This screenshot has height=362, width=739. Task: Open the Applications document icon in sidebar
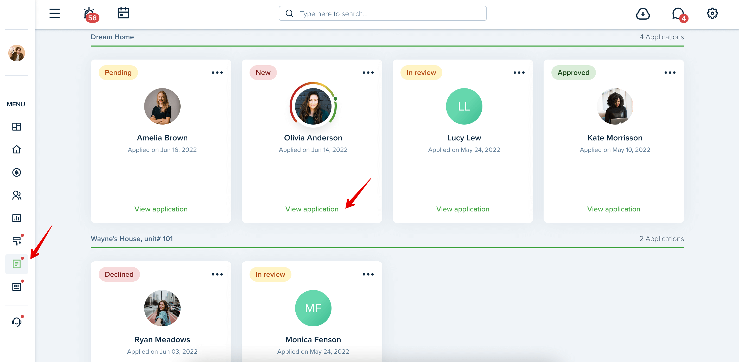click(17, 264)
